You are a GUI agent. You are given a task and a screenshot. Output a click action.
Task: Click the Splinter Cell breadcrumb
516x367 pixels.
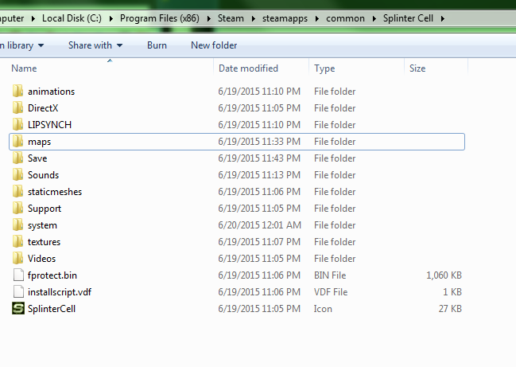pyautogui.click(x=408, y=18)
